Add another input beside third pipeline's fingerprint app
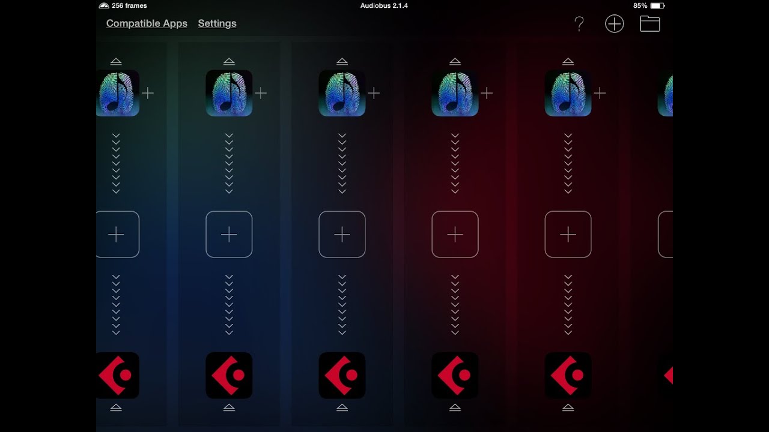The height and width of the screenshot is (432, 769). click(374, 93)
